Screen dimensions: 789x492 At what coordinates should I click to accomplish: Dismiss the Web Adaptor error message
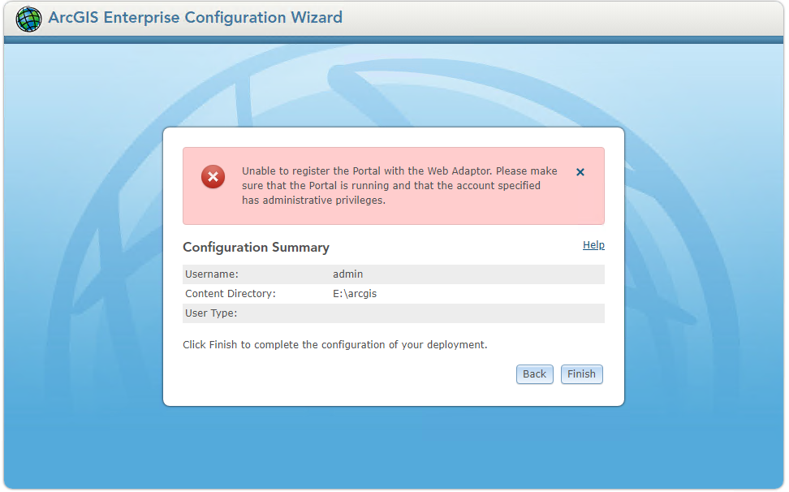pyautogui.click(x=580, y=172)
